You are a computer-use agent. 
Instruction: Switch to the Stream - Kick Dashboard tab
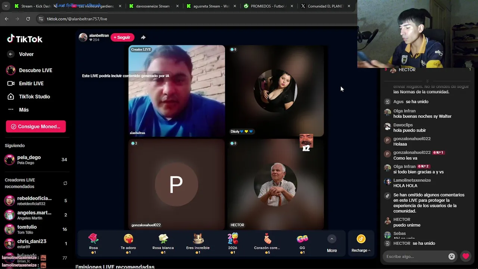(36, 6)
